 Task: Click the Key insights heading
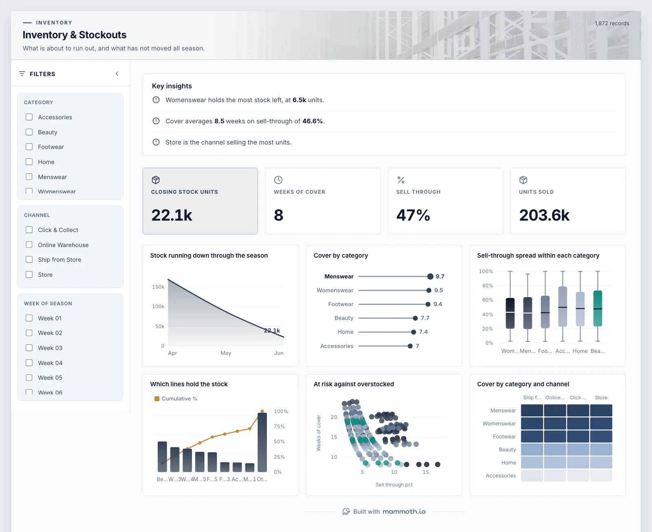(x=172, y=86)
